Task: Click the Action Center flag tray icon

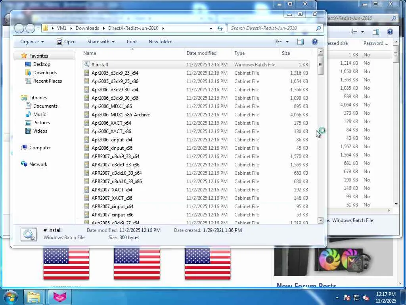Action: pos(347,297)
